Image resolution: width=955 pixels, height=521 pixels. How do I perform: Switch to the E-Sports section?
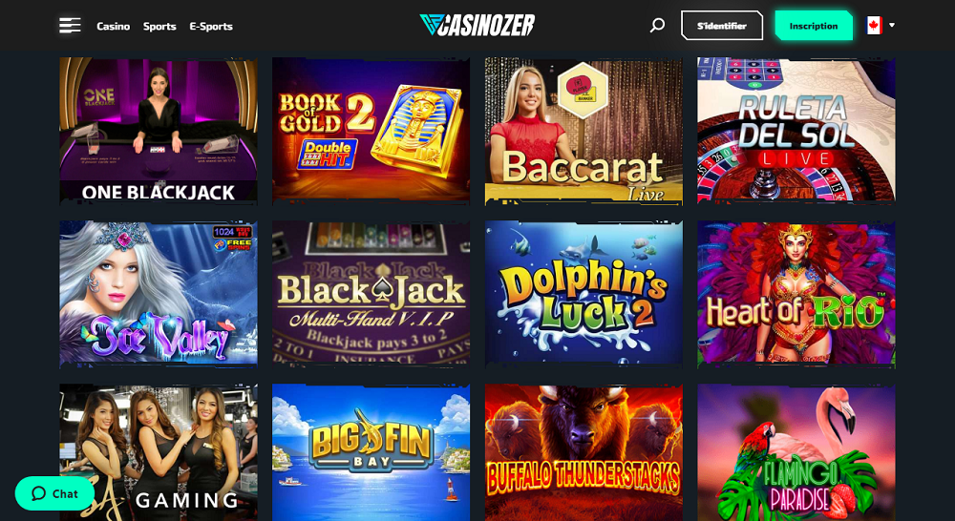[211, 26]
